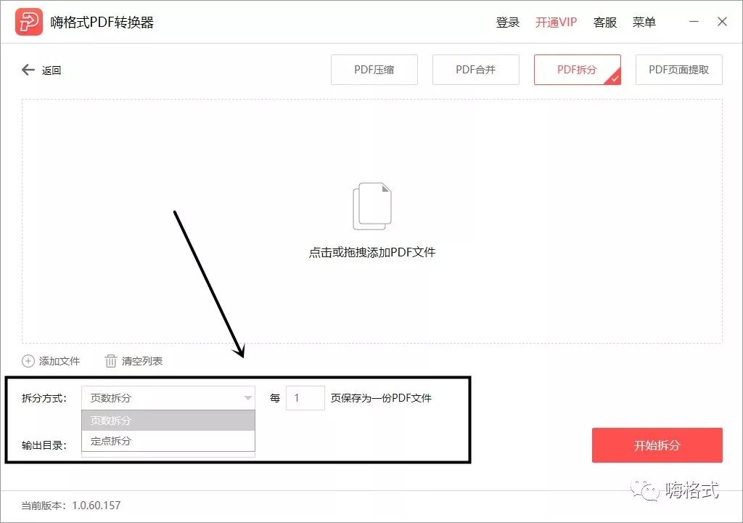Click the page count input showing 1
Image resolution: width=743 pixels, height=523 pixels.
[x=305, y=398]
